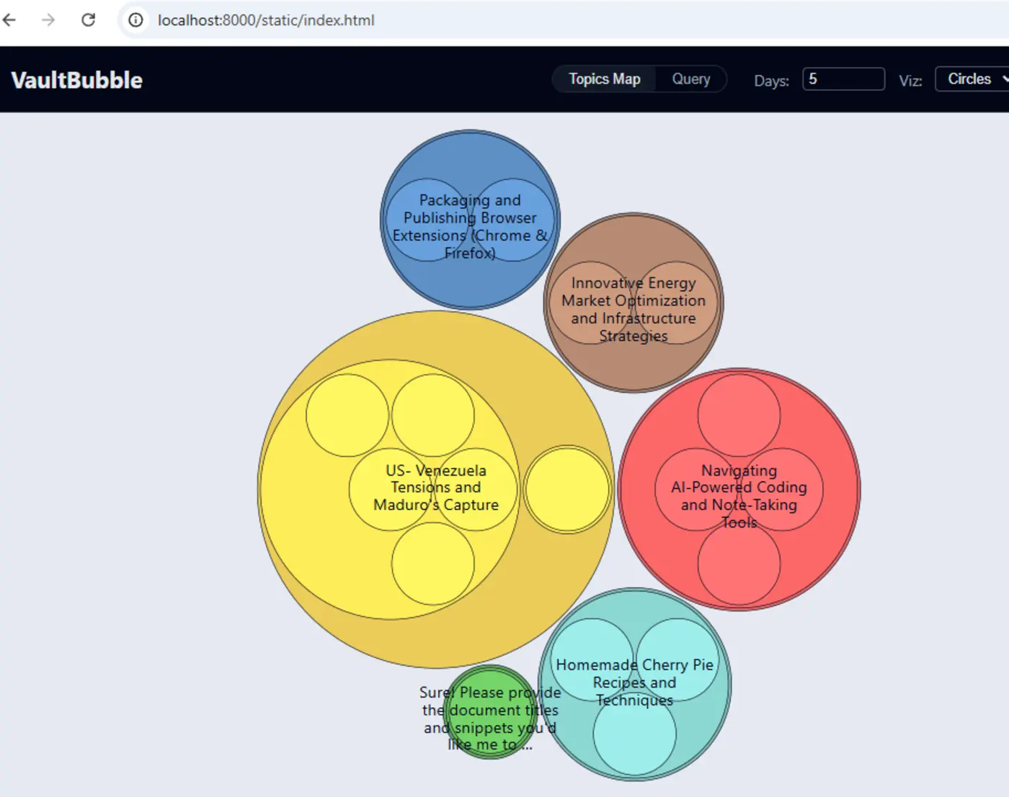Open the Viz Circles dropdown
Image resolution: width=1009 pixels, height=797 pixels.
974,79
